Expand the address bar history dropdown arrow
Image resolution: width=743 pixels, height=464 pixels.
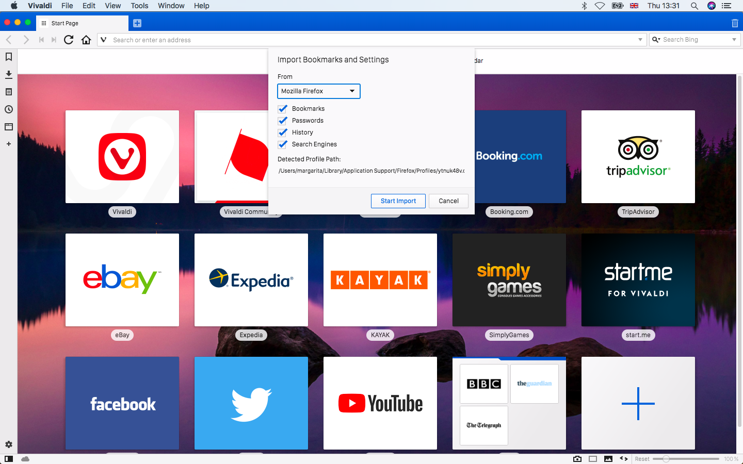point(640,40)
